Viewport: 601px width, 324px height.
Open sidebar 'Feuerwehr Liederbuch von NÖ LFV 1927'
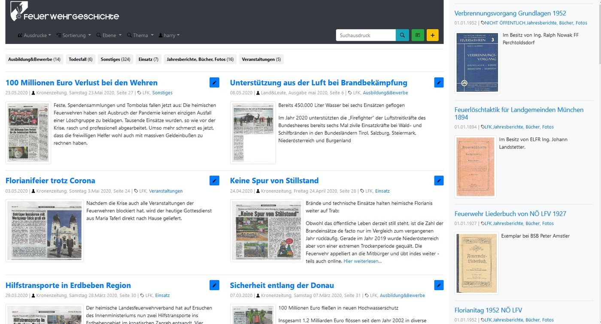click(510, 214)
